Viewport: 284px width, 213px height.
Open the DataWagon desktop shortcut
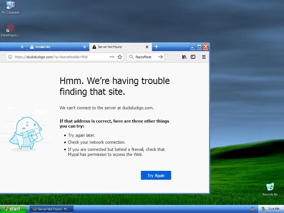[11, 30]
